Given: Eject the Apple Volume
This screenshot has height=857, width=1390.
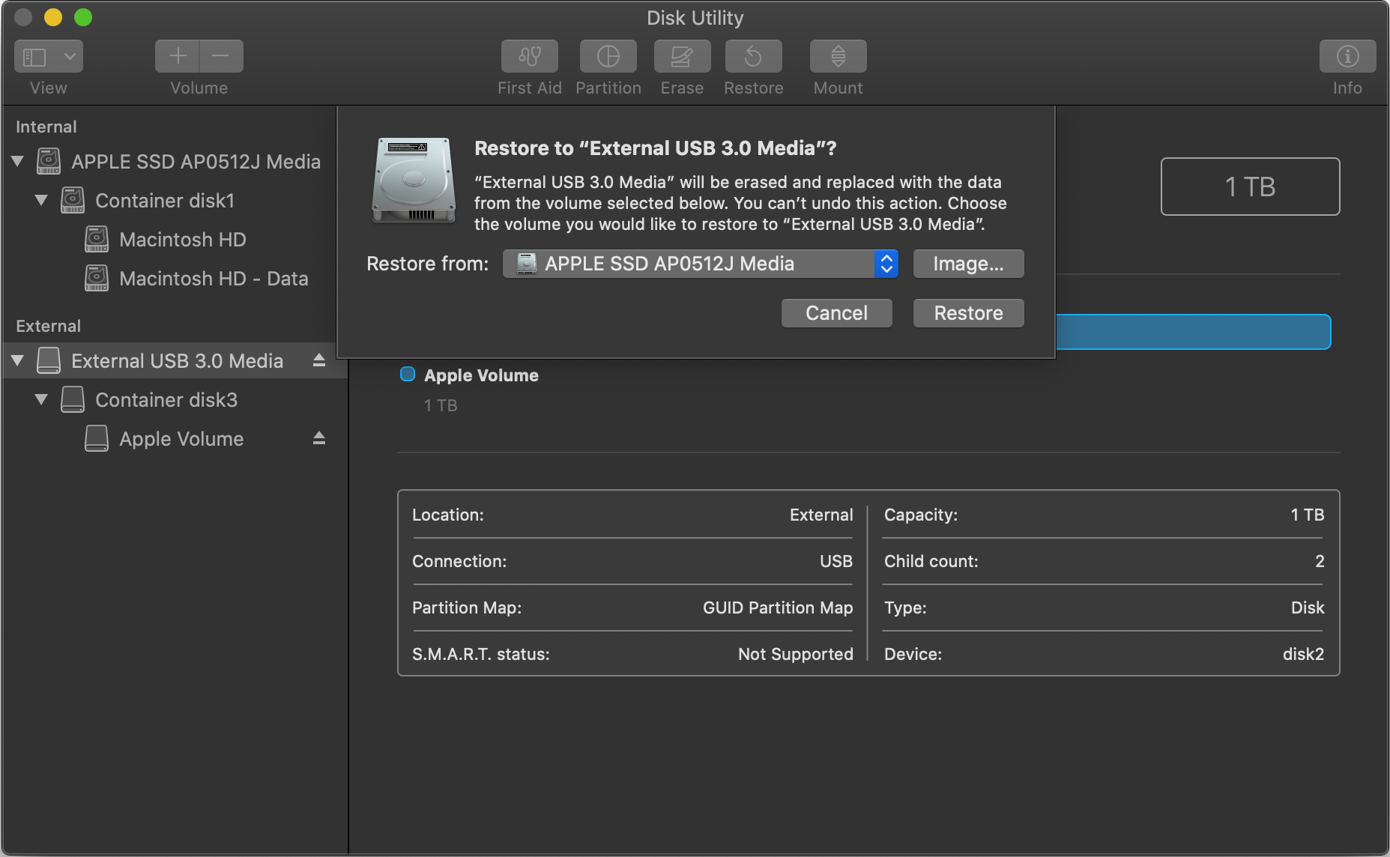Looking at the screenshot, I should tap(319, 438).
